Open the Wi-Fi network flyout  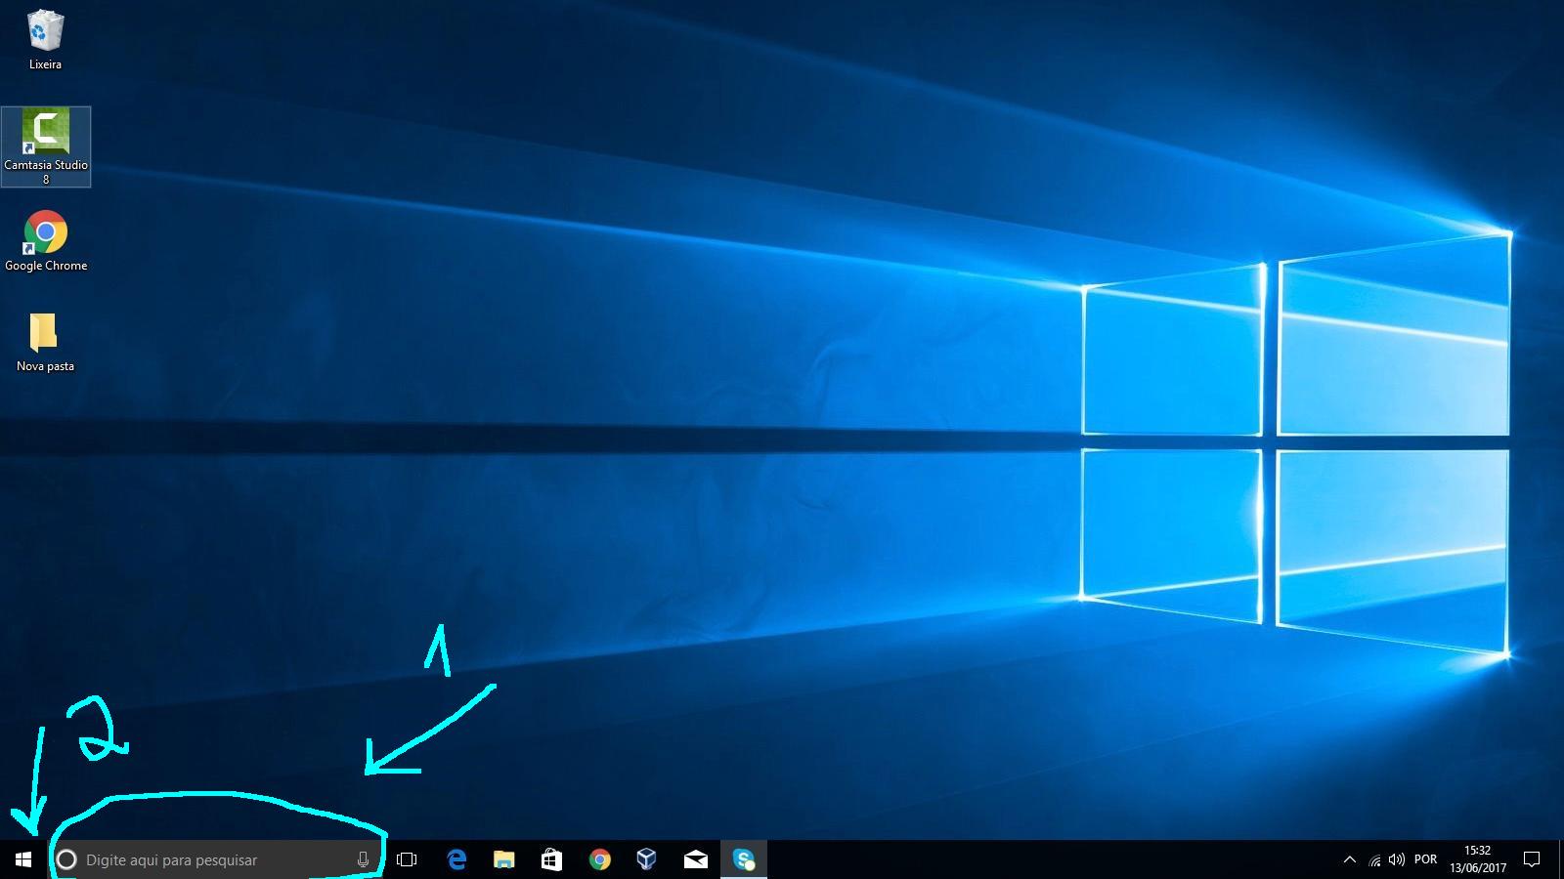coord(1374,860)
